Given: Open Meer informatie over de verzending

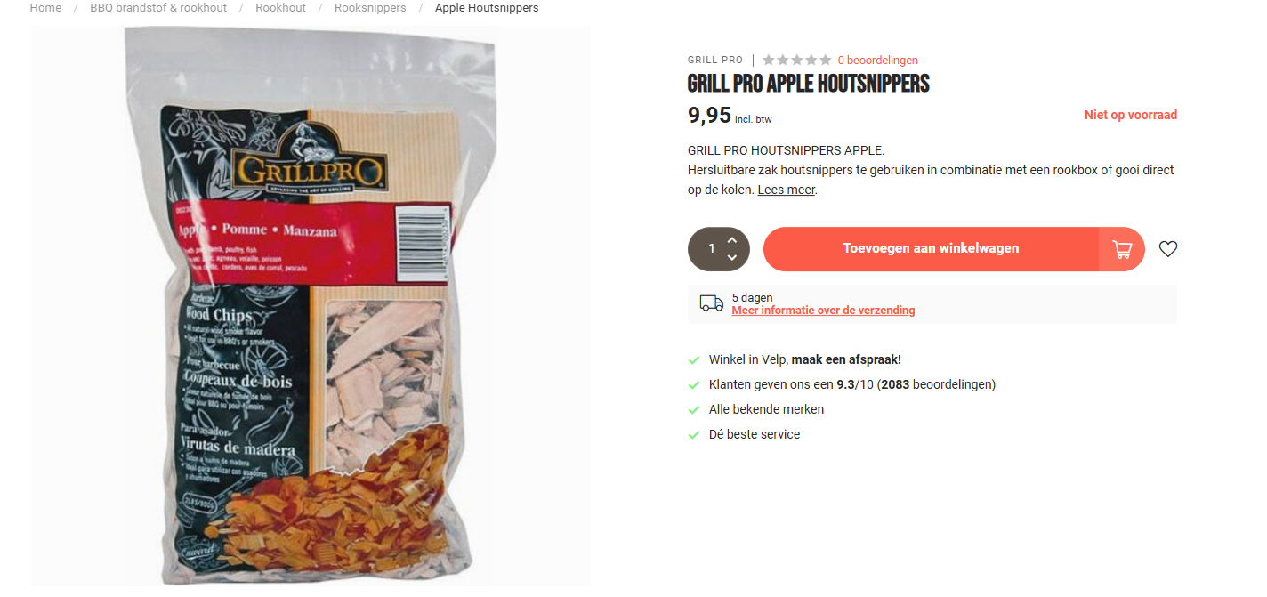Looking at the screenshot, I should 823,311.
